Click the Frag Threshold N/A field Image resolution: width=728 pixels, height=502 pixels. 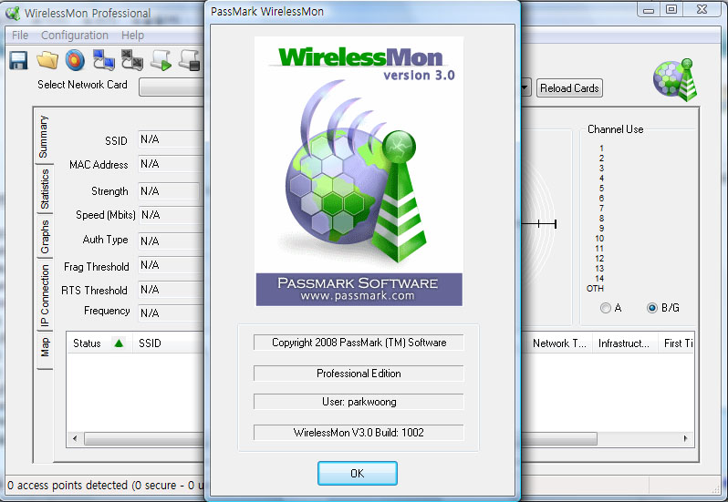pos(171,265)
